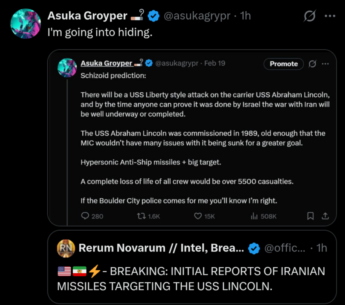345x305 pixels.
Task: Click the Rerum Novarum account name
Action: tap(162, 248)
